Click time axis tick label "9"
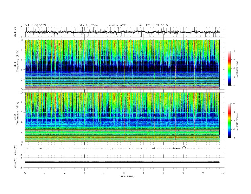Screen dimensions: 251x194 point(203,173)
